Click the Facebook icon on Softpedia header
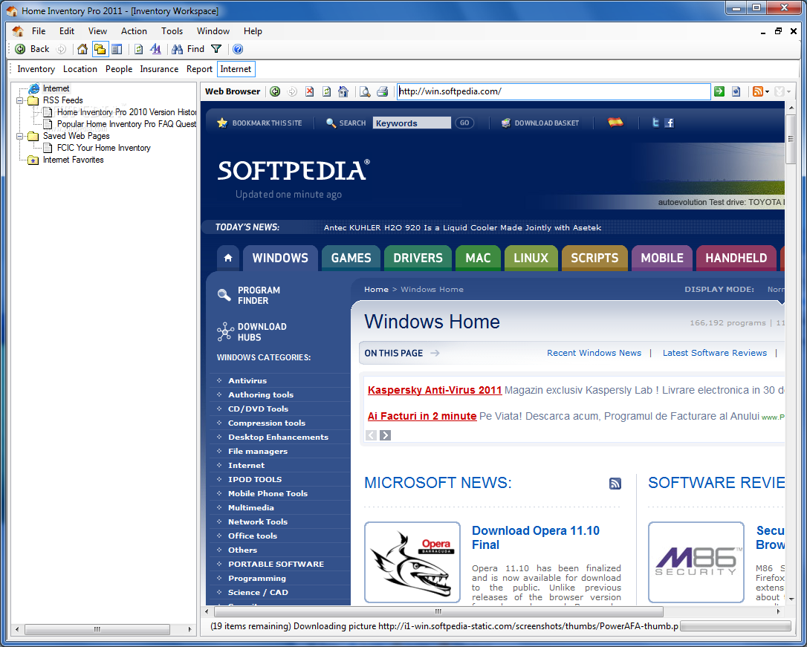 [x=669, y=123]
